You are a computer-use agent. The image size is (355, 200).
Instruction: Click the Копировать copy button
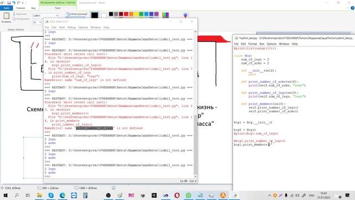[21, 19]
